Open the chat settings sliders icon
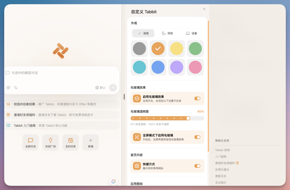Image resolution: width=290 pixels, height=190 pixels. pos(16,88)
